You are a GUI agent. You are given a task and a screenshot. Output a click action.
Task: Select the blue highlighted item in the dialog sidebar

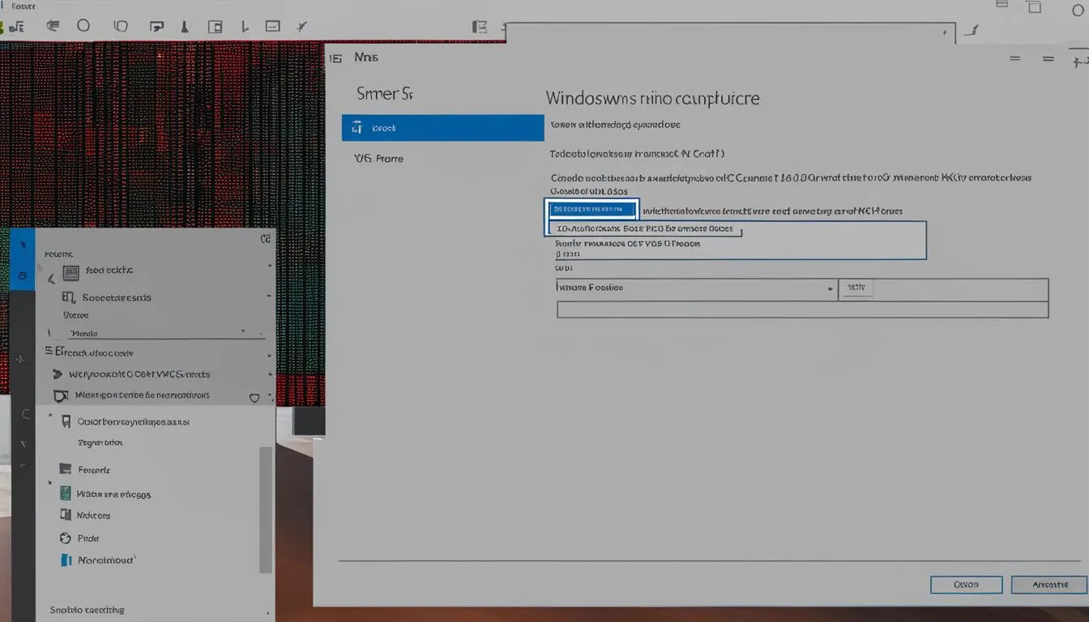pyautogui.click(x=442, y=128)
